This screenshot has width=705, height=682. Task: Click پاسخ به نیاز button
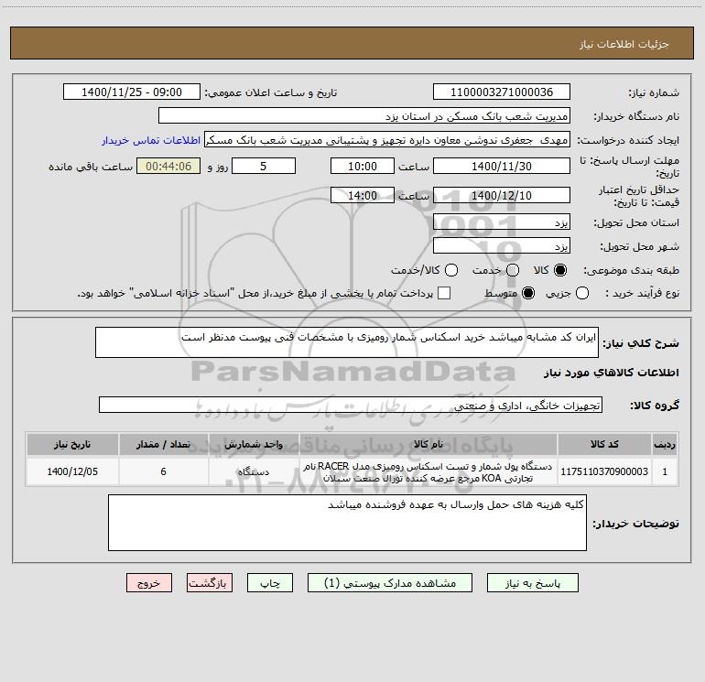pos(532,583)
